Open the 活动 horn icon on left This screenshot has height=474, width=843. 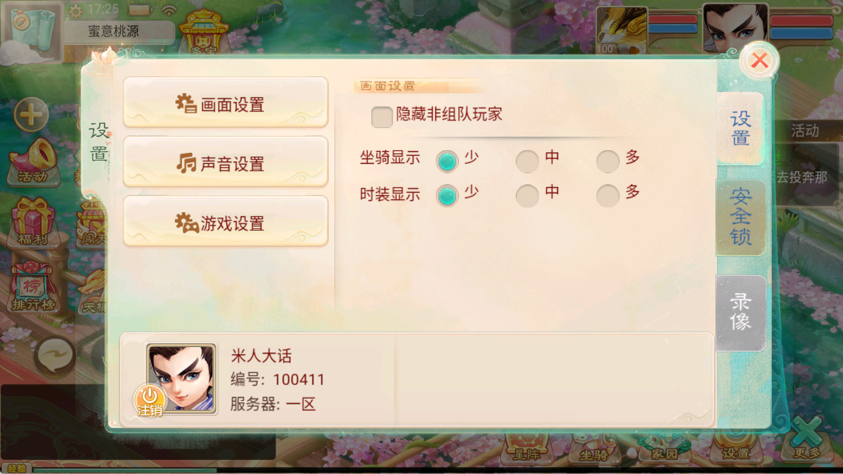point(34,162)
